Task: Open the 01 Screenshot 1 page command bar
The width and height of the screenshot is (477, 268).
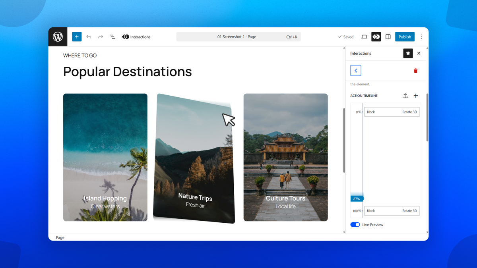Action: click(238, 37)
